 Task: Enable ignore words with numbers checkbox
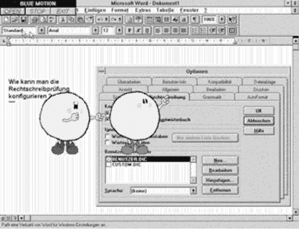[x=108, y=143]
